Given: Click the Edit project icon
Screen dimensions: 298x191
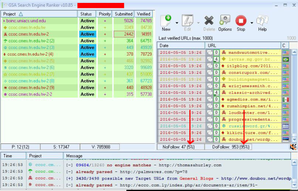Looking at the screenshot, I should [187, 21].
